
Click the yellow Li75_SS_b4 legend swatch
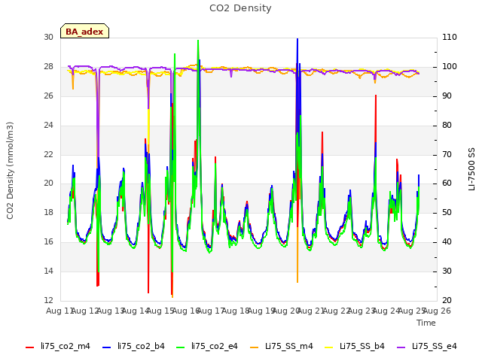click(x=329, y=347)
